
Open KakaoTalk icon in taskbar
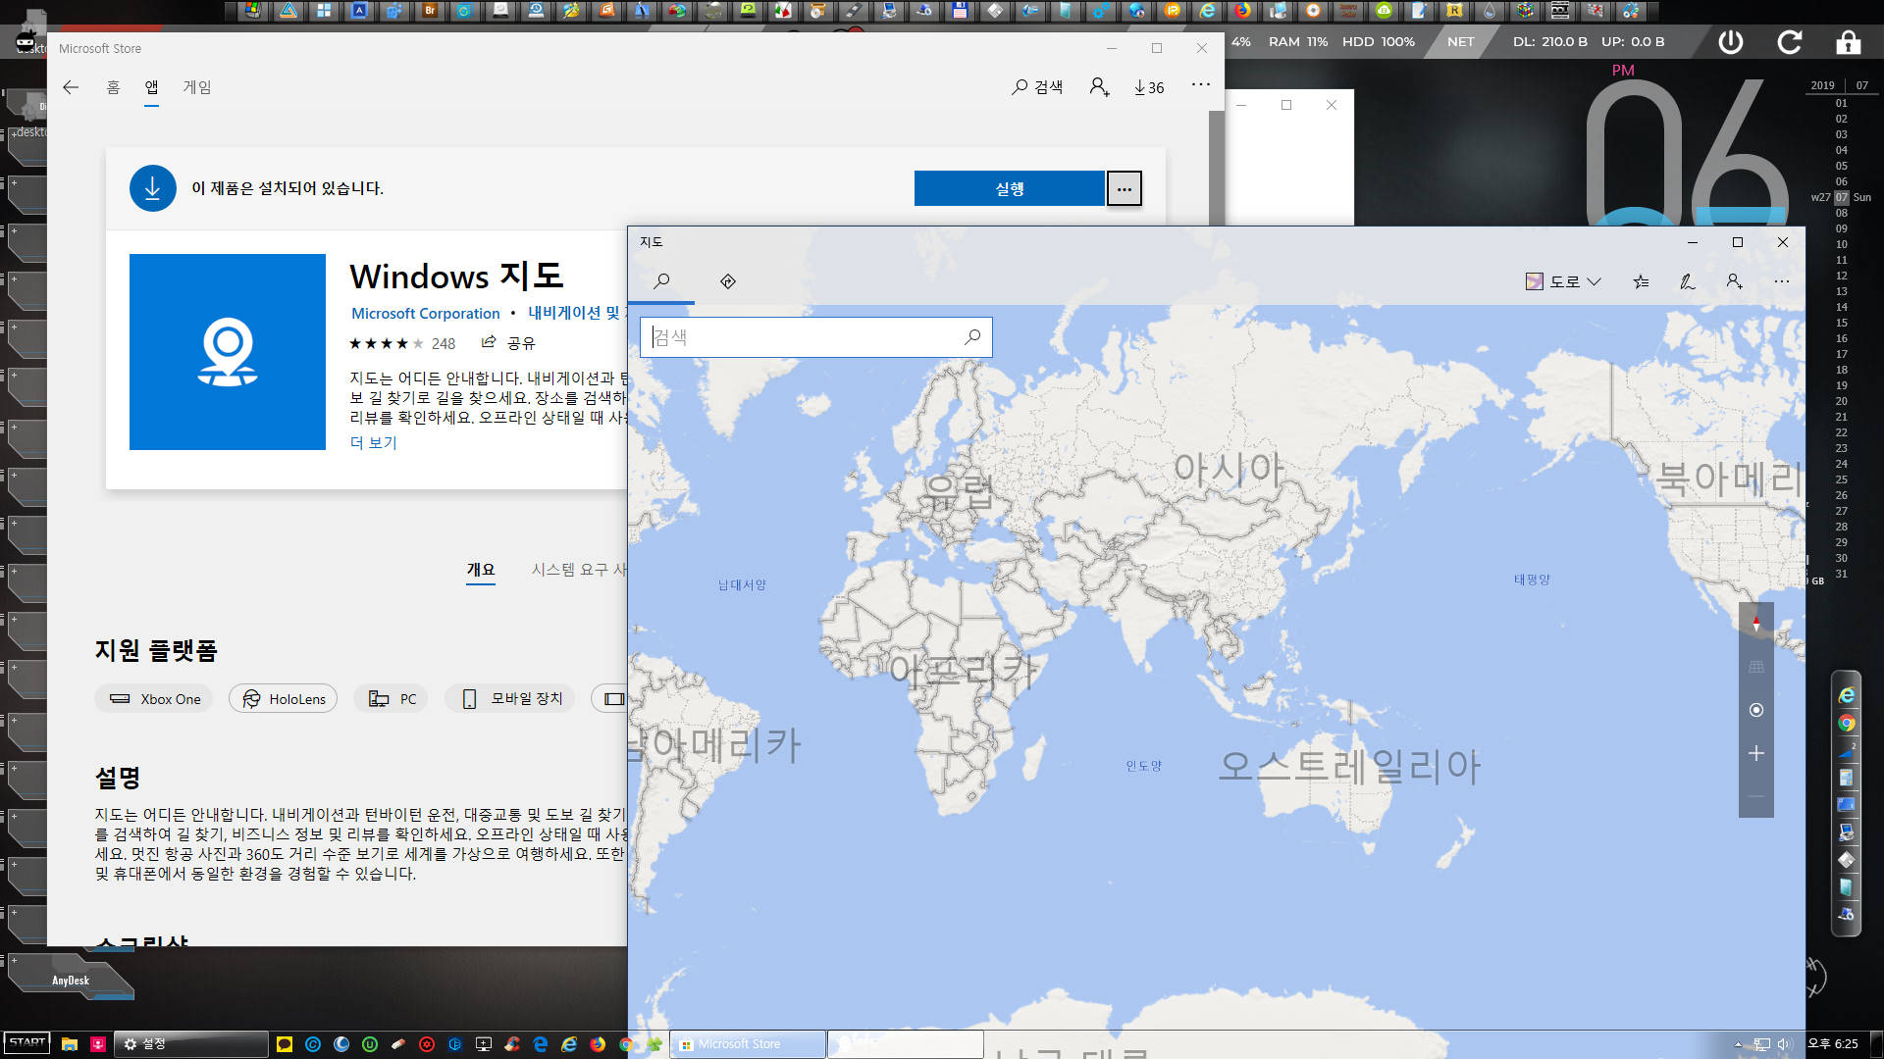click(x=285, y=1044)
